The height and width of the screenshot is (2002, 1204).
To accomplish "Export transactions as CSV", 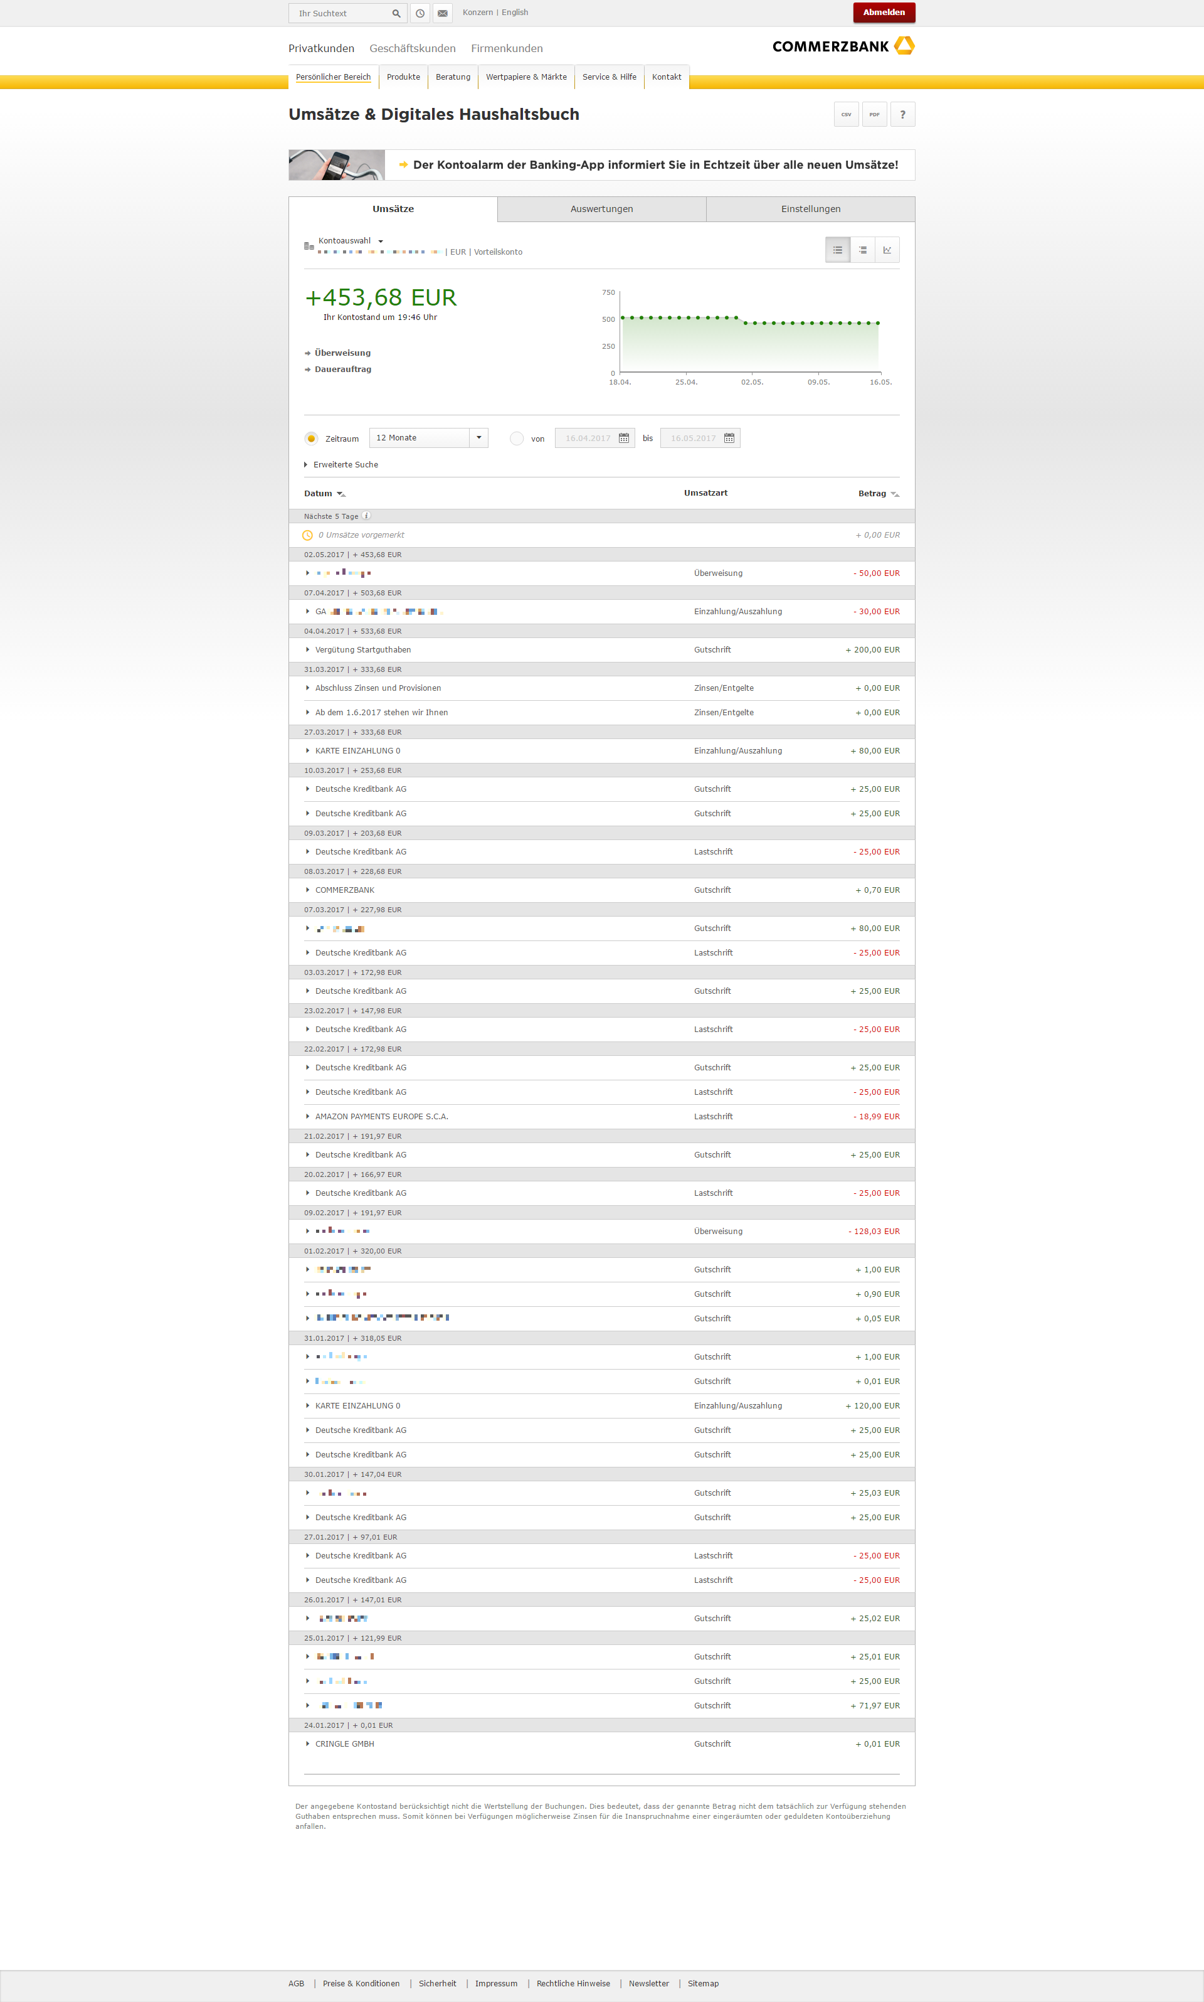I will (845, 114).
